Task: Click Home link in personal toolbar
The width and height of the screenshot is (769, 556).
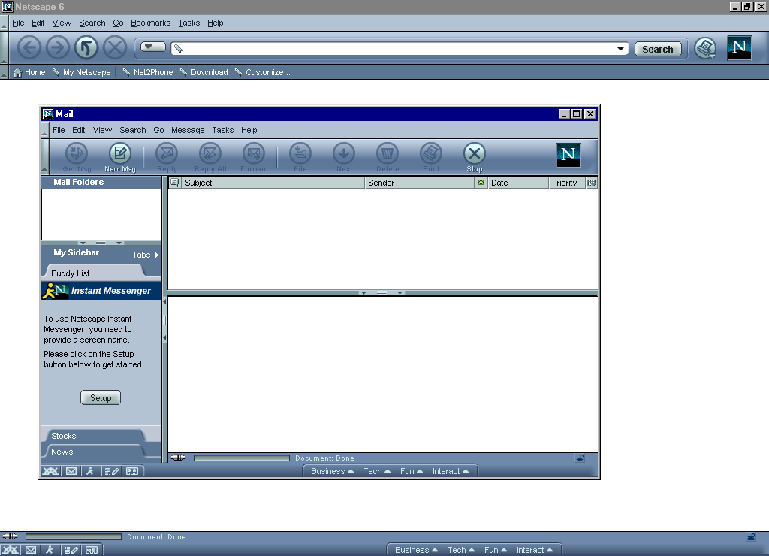Action: [29, 72]
